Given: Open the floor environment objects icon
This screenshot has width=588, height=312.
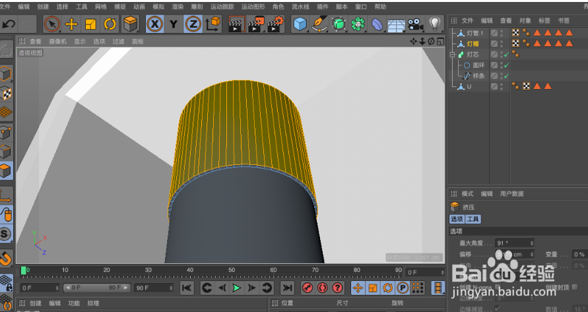Looking at the screenshot, I should (396, 25).
